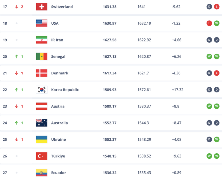Open the Korea Republic team link
Viewport: 222px width, 180px height.
[65, 90]
